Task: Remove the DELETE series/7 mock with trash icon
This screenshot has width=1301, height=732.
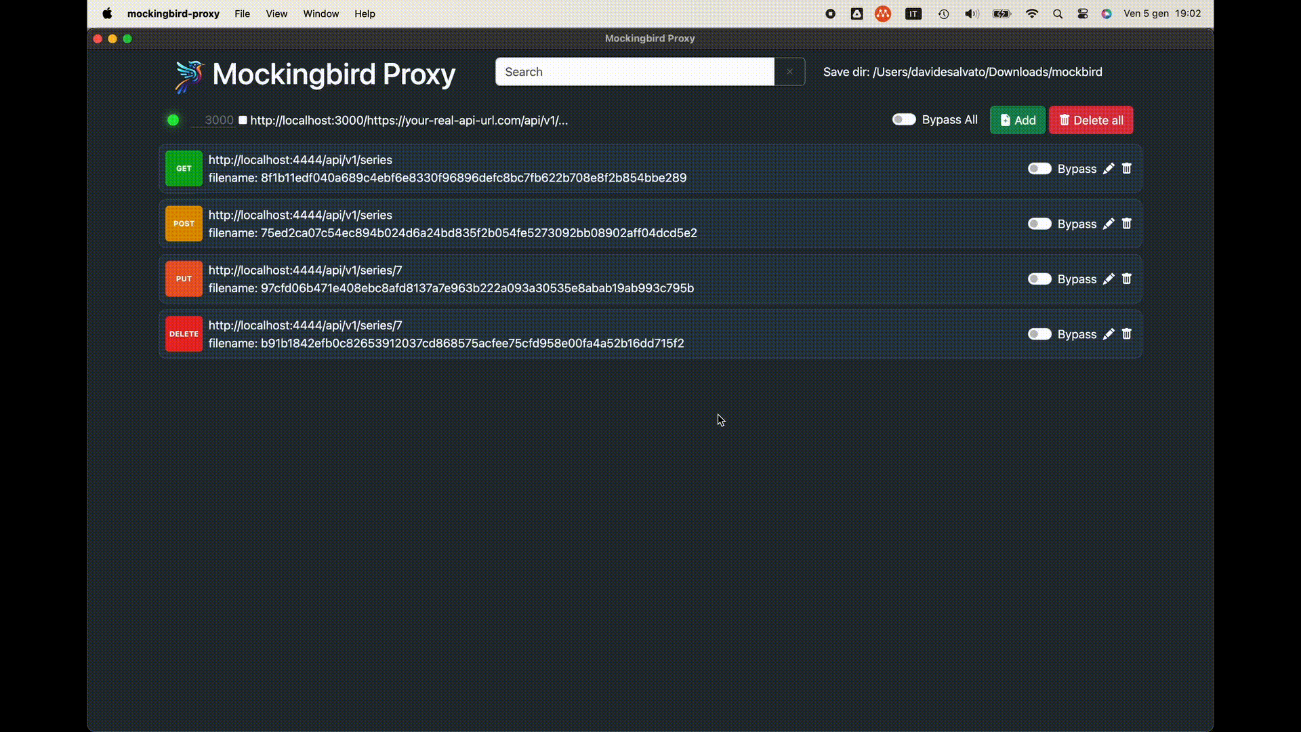Action: point(1127,334)
